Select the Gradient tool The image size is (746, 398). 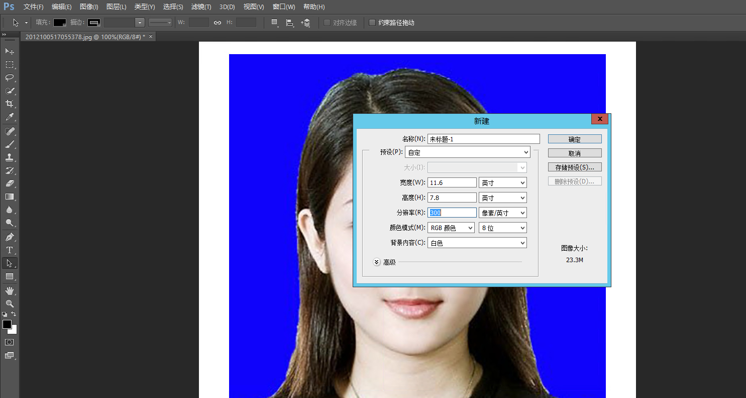[x=10, y=196]
